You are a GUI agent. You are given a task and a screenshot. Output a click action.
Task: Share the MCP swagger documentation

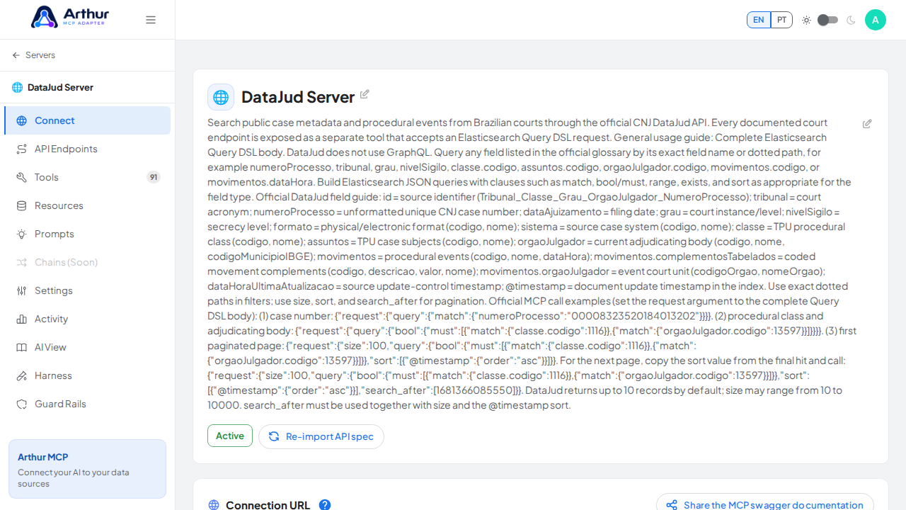(x=765, y=504)
